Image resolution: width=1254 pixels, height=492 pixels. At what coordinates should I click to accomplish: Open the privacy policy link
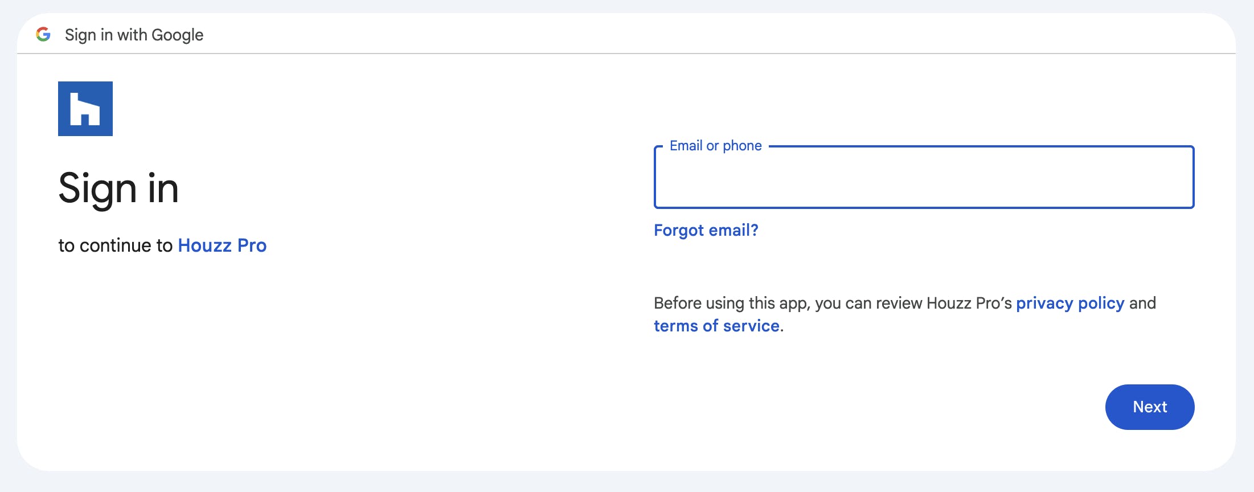pyautogui.click(x=1070, y=303)
